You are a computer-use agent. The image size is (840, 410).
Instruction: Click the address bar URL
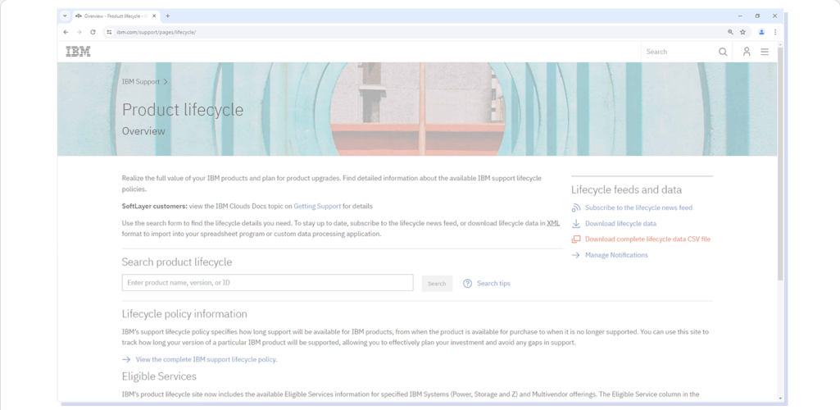point(156,32)
